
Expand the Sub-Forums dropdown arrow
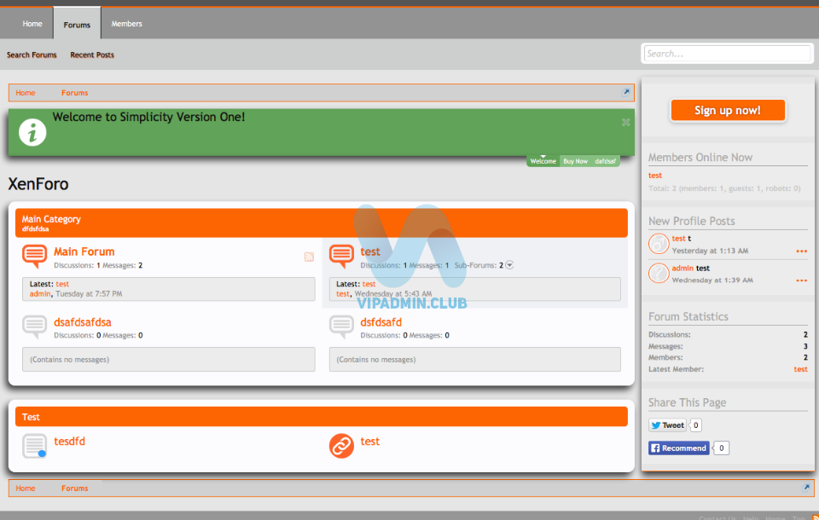pos(509,265)
